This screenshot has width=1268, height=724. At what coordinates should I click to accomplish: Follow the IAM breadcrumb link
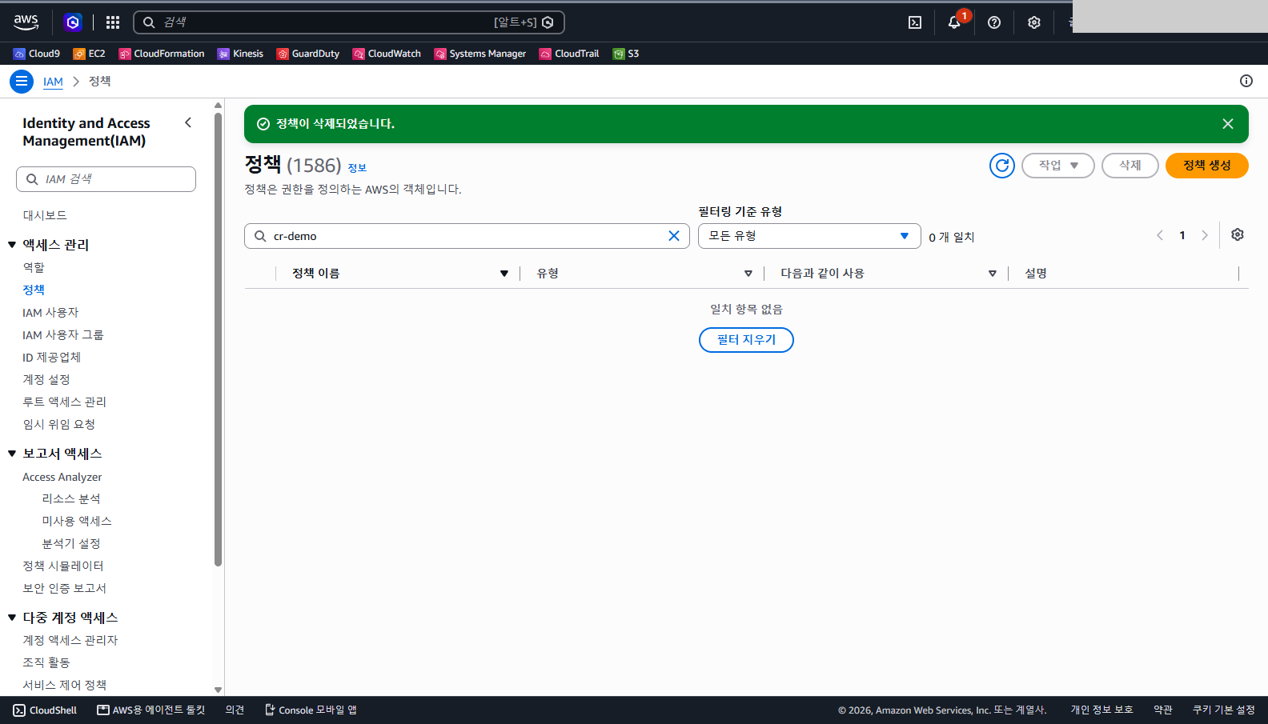53,82
